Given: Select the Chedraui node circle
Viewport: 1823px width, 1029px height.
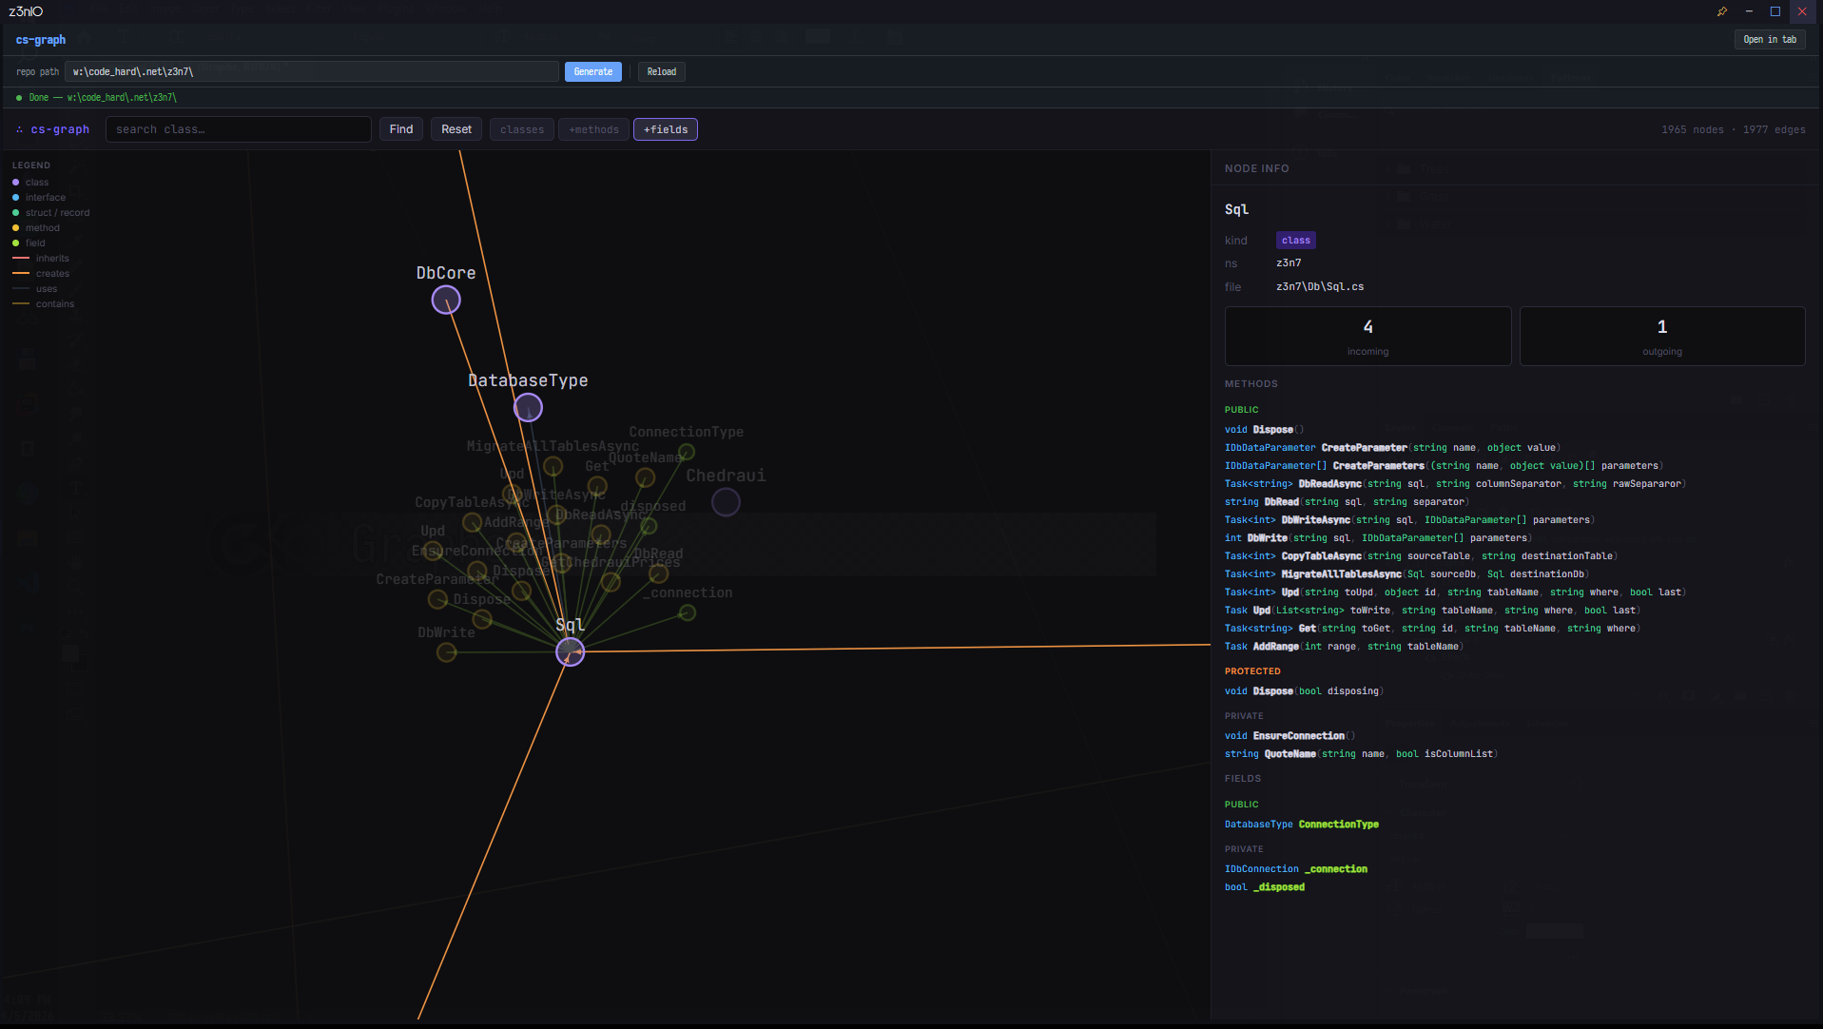Looking at the screenshot, I should [726, 502].
